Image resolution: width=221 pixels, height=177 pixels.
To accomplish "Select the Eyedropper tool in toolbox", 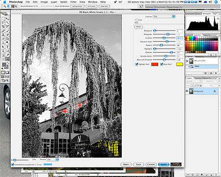I will [x=7, y=55].
